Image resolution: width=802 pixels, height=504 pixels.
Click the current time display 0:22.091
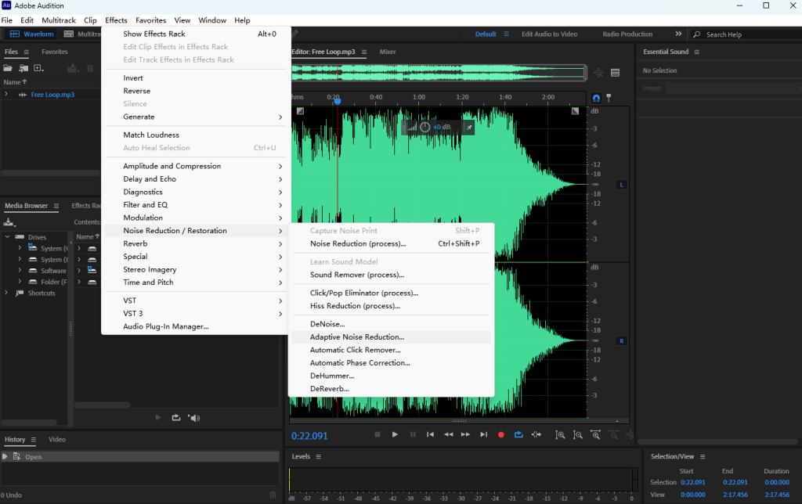click(309, 436)
